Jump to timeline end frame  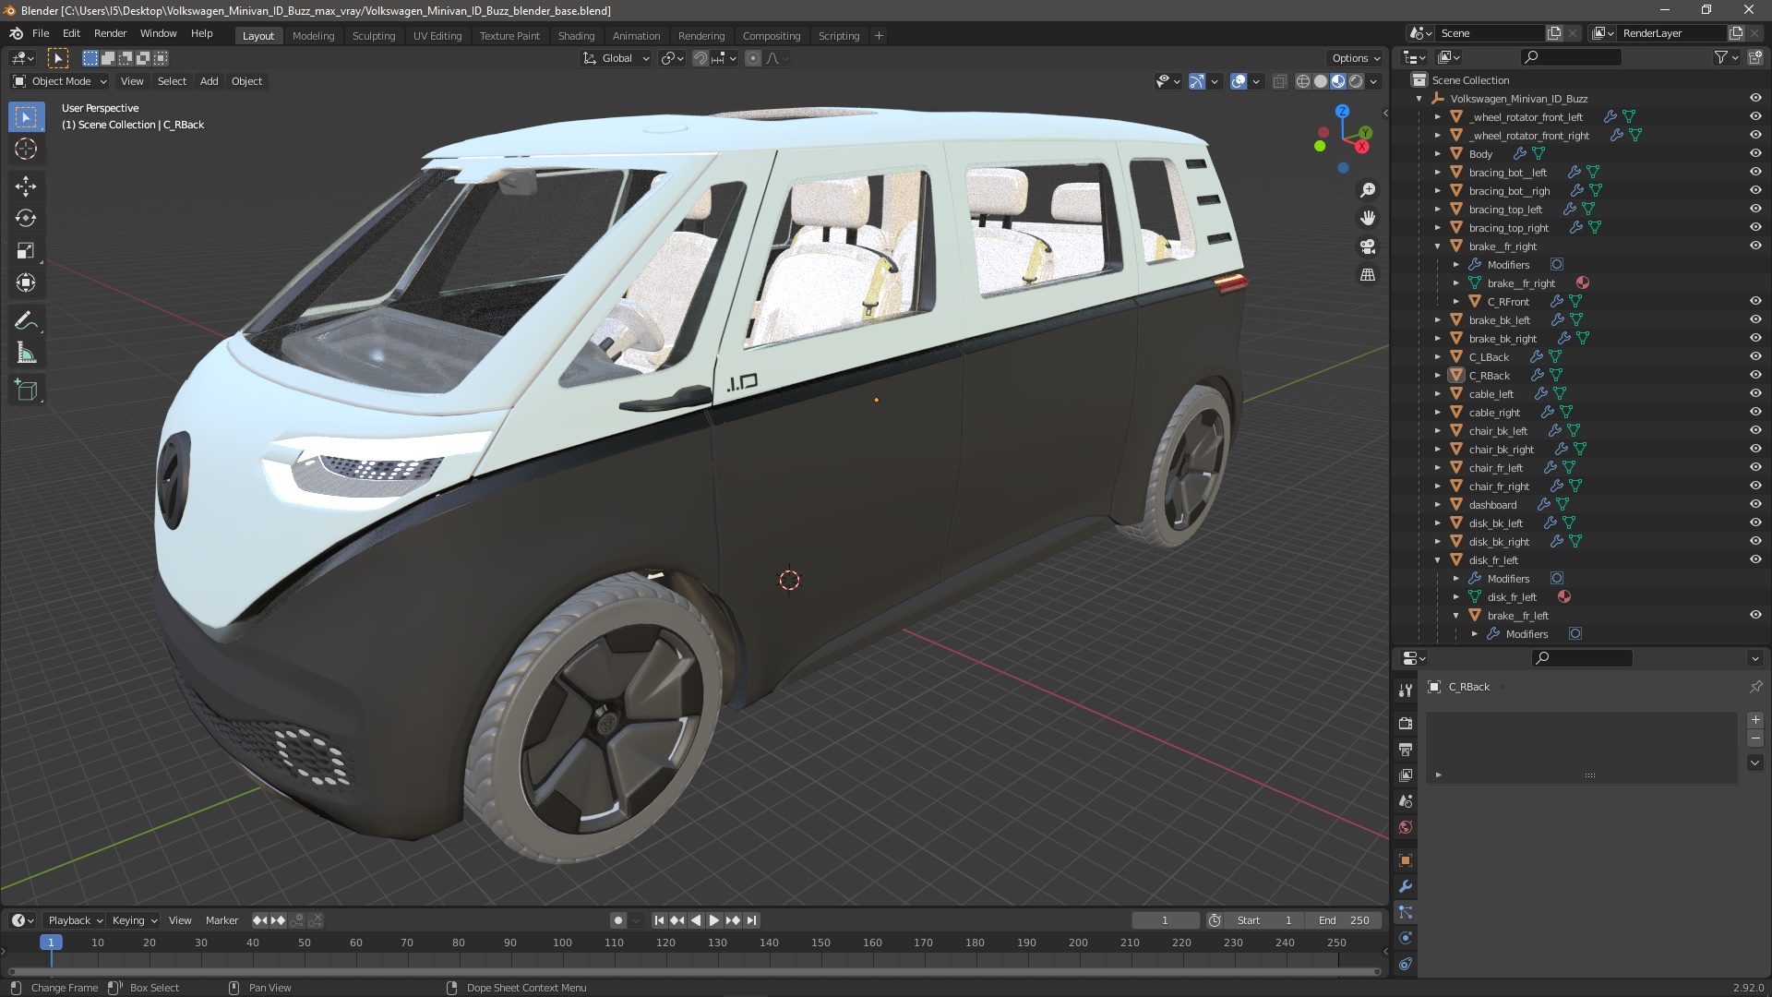(x=751, y=920)
